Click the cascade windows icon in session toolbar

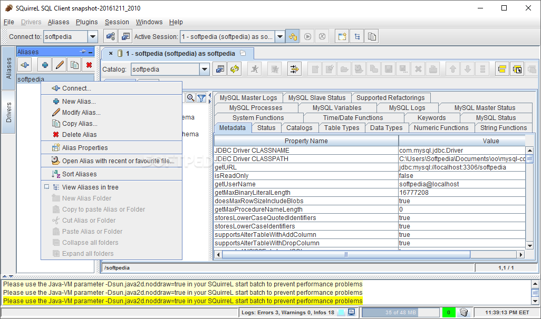[x=517, y=69]
